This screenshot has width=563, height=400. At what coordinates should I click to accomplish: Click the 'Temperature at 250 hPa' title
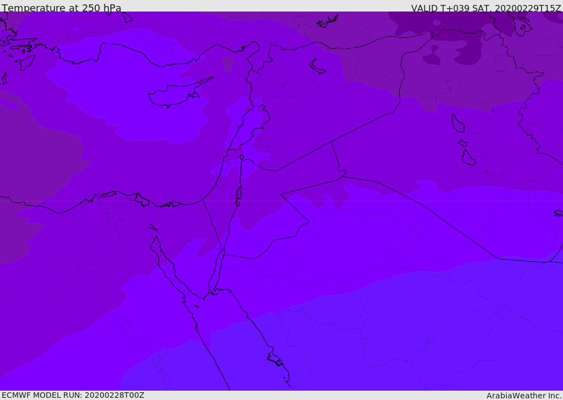click(x=62, y=8)
